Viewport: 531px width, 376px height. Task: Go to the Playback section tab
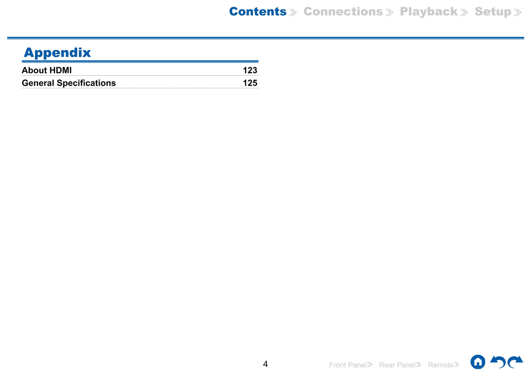point(428,12)
